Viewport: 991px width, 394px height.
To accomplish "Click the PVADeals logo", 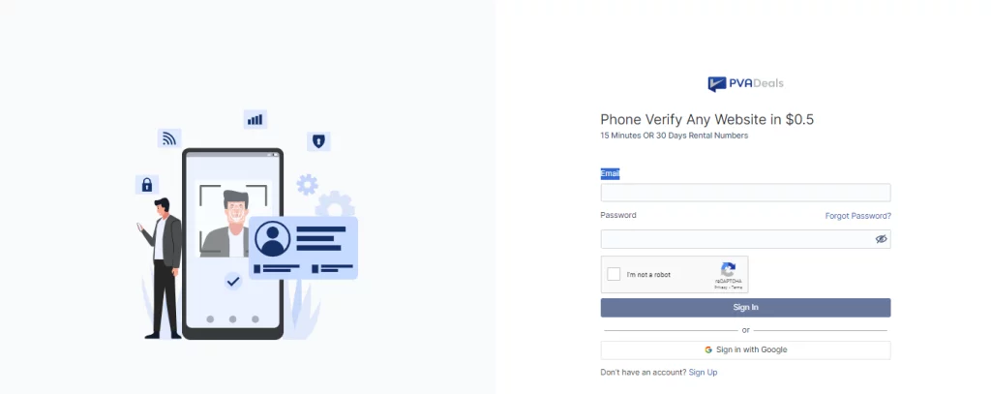I will pyautogui.click(x=745, y=83).
